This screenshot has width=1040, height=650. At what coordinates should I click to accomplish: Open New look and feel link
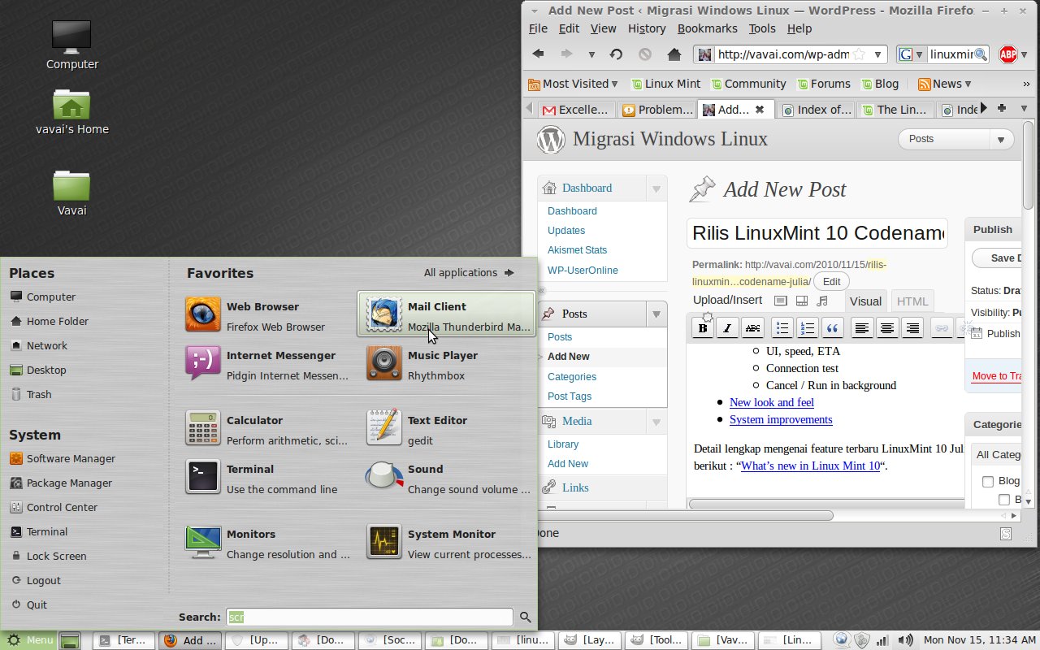tap(771, 402)
